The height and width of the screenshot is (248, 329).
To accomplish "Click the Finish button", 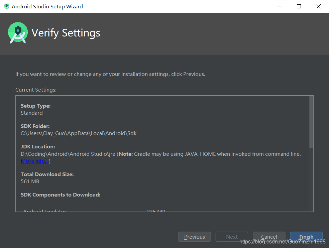I will pyautogui.click(x=306, y=237).
